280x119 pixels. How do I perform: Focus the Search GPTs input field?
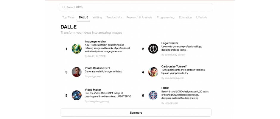(x=136, y=7)
